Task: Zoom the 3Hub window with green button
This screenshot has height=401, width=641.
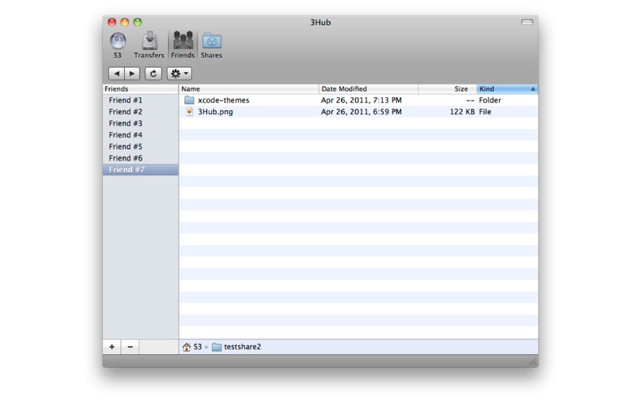Action: click(138, 22)
